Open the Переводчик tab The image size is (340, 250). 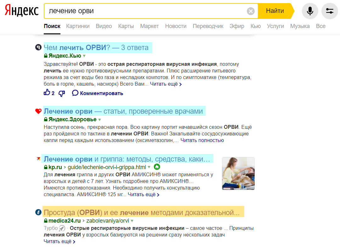pyautogui.click(x=208, y=26)
